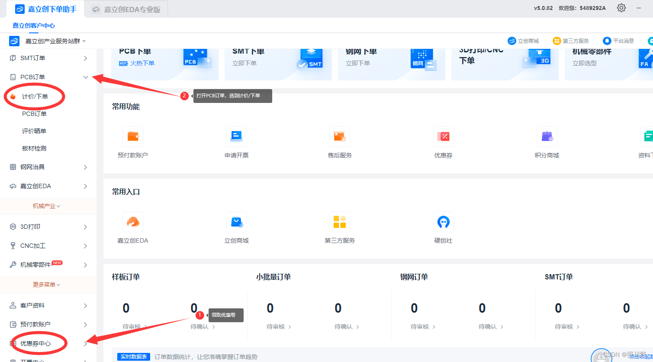Click 待确认 under SMT订单
Viewport: 653px width, 362px height.
pyautogui.click(x=632, y=327)
